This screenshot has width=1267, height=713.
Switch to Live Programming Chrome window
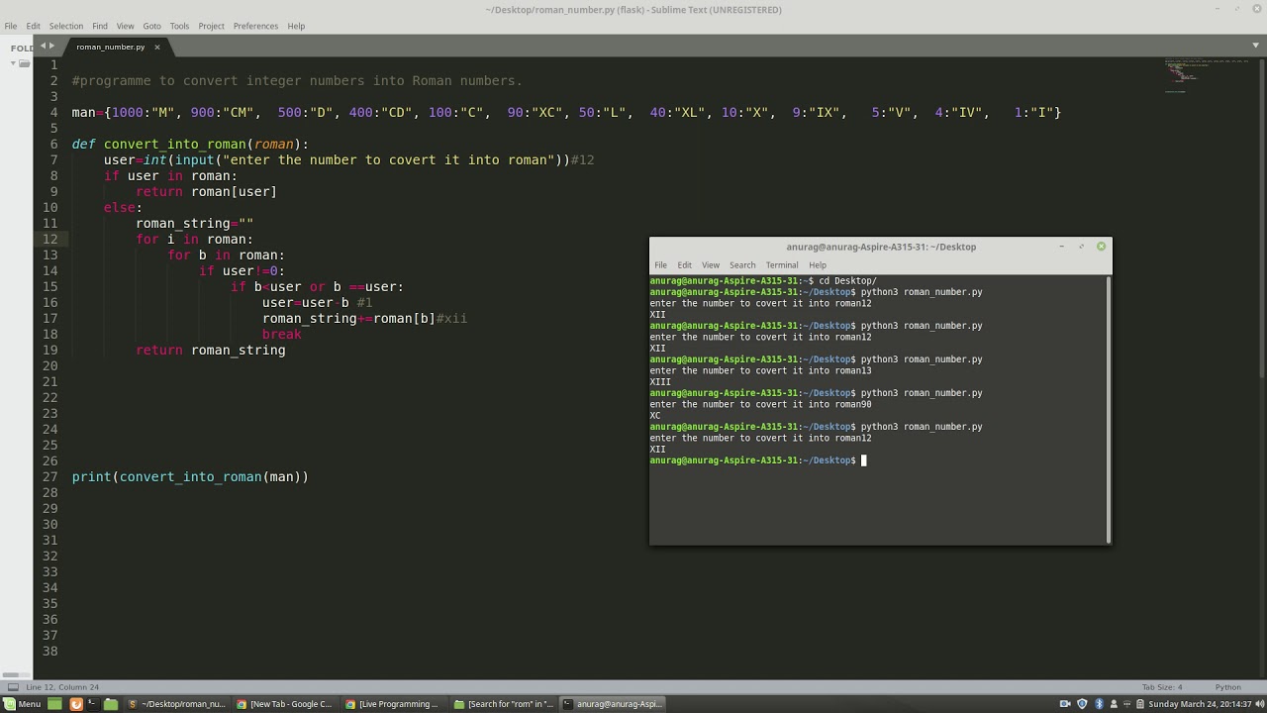(x=394, y=704)
